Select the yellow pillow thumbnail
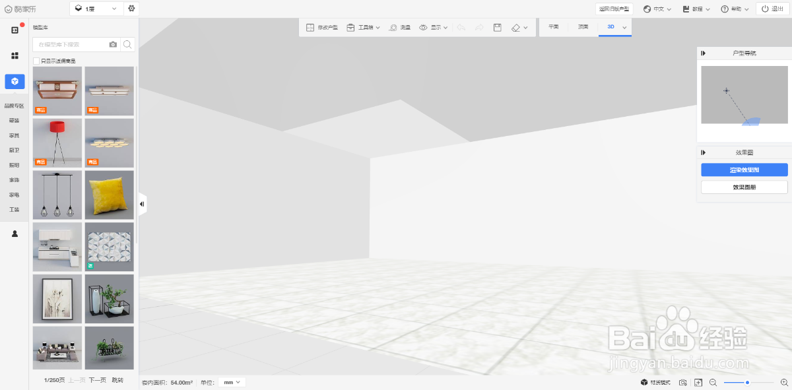 coord(110,195)
